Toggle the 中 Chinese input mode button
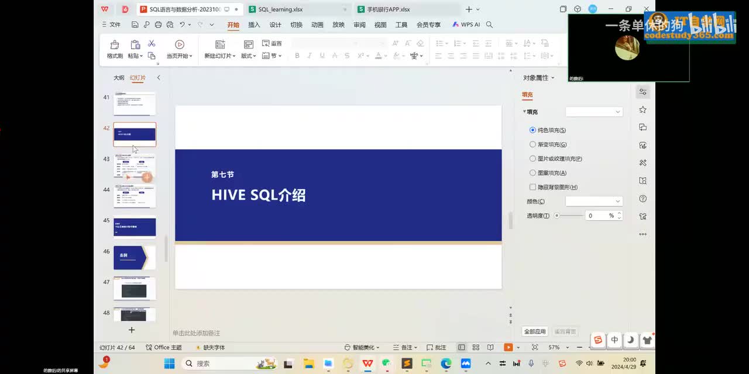Screen dimensions: 749x374 [x=614, y=340]
